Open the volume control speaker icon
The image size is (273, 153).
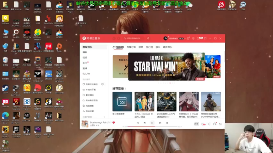(209, 124)
